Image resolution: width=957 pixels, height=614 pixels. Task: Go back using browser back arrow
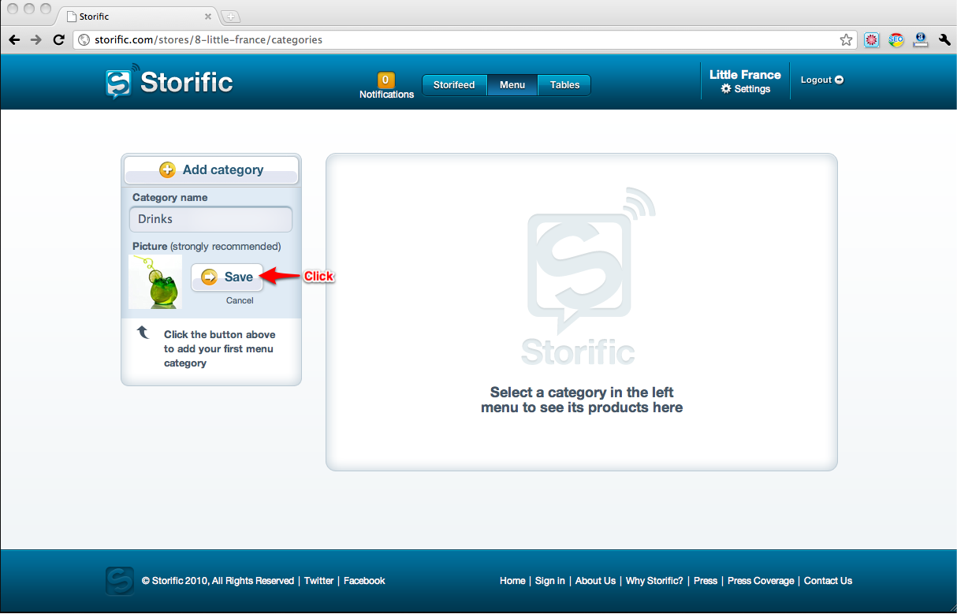14,39
